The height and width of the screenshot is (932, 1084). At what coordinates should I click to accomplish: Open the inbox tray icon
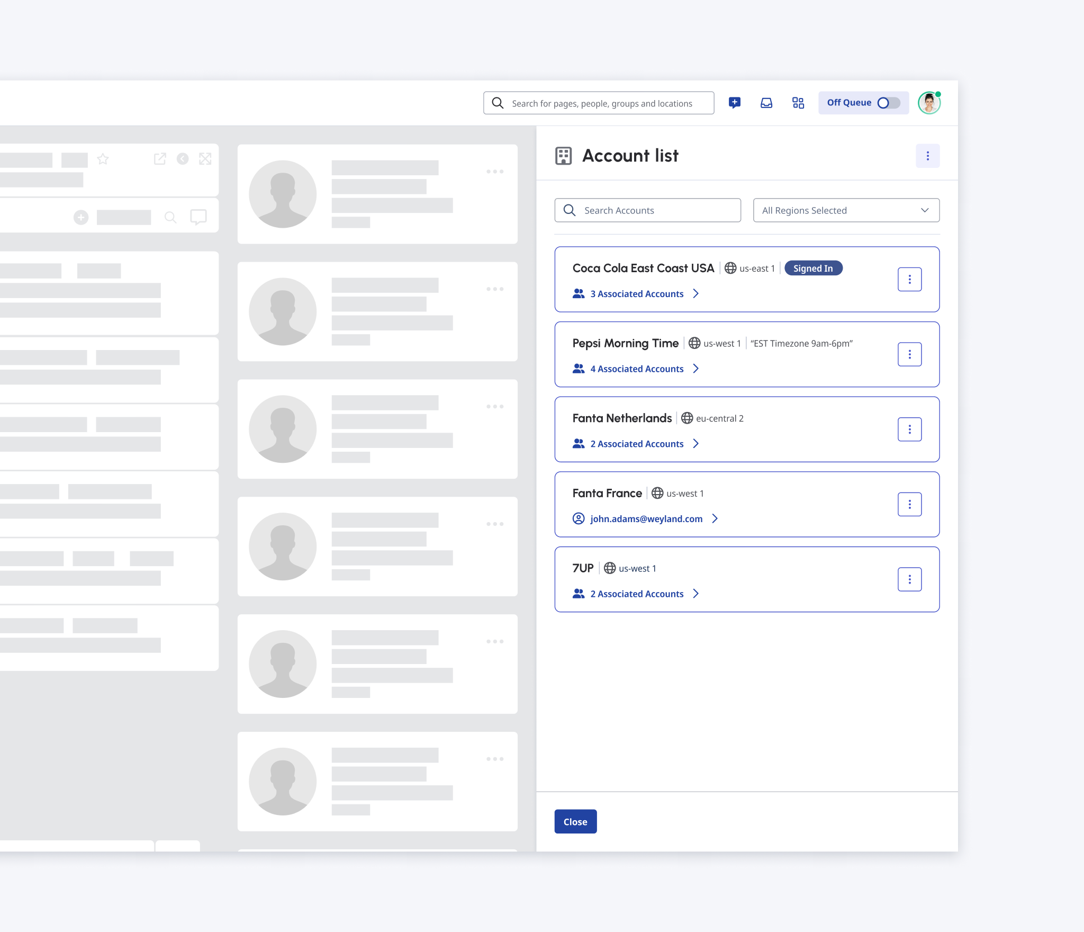(x=766, y=103)
